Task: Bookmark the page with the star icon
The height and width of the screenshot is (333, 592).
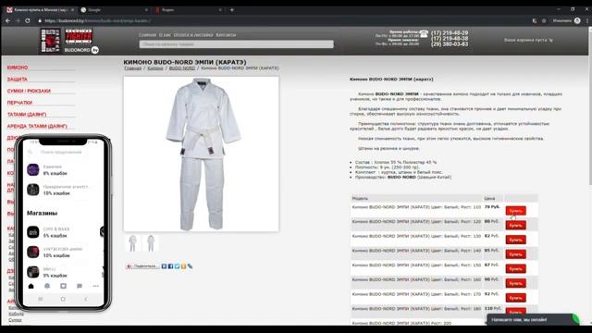Action: 544,20
